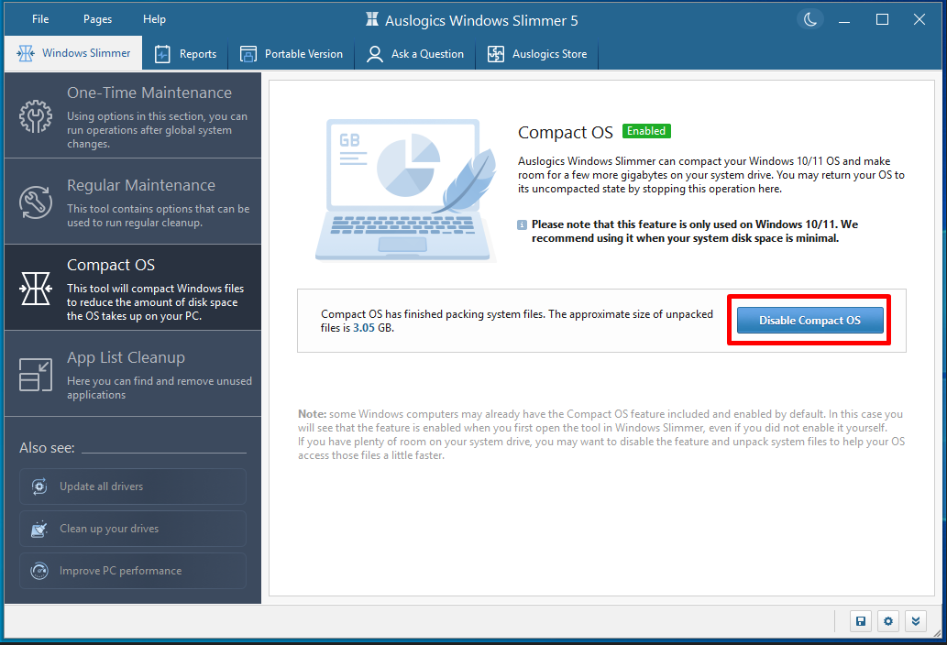Screen dimensions: 947x645
Task: Click the Clean up your drives button
Action: coord(133,529)
